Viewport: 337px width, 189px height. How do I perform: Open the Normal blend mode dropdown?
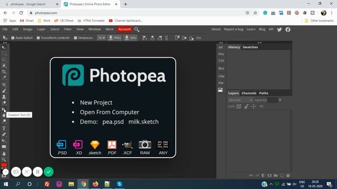tap(240, 100)
